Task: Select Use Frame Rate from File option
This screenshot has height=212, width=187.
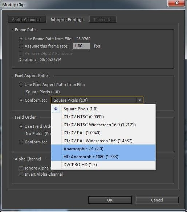Action: 21,39
